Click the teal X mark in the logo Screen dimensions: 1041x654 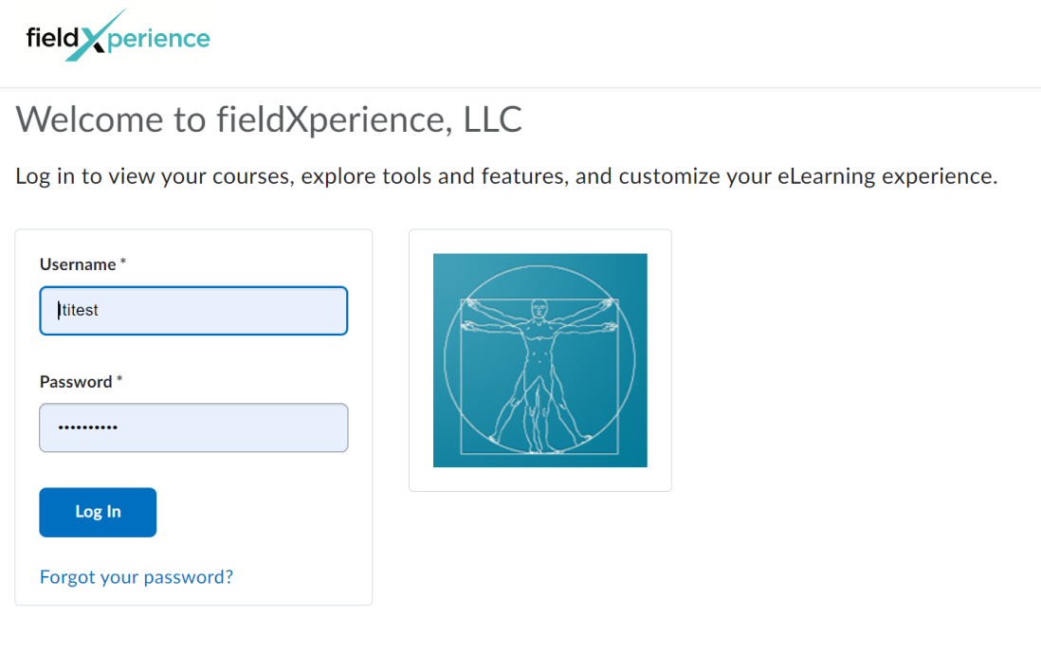click(x=95, y=36)
